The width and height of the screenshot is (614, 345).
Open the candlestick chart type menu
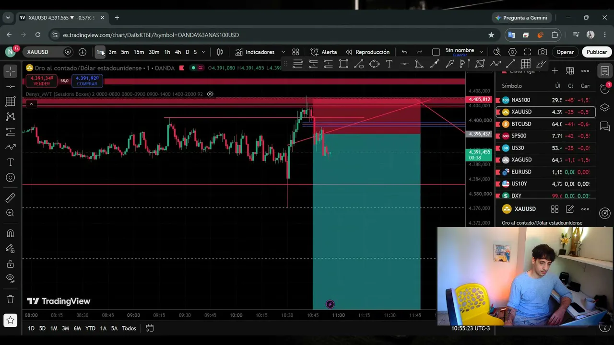click(220, 52)
